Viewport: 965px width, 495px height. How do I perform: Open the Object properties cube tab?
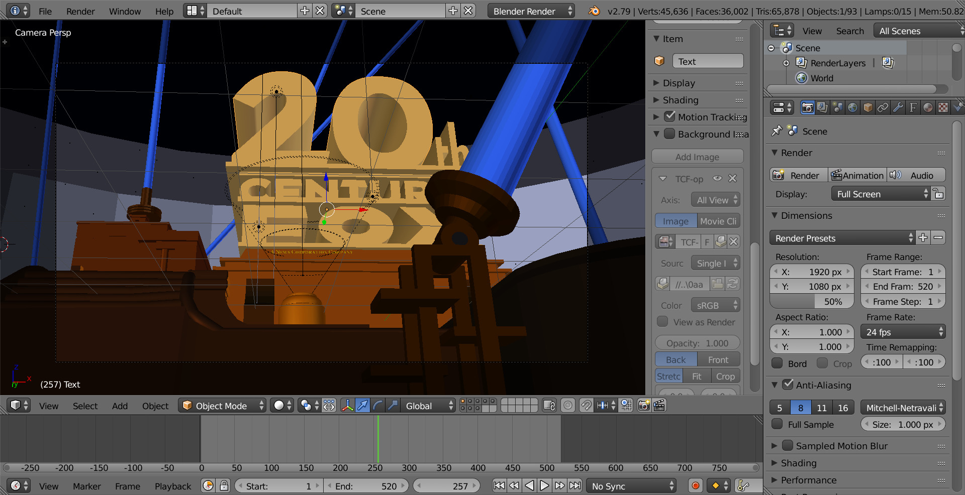pos(867,107)
